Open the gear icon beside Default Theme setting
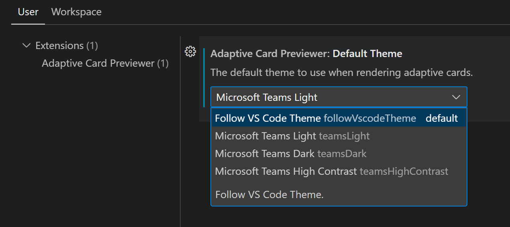Viewport: 510px width, 227px height. click(x=190, y=51)
